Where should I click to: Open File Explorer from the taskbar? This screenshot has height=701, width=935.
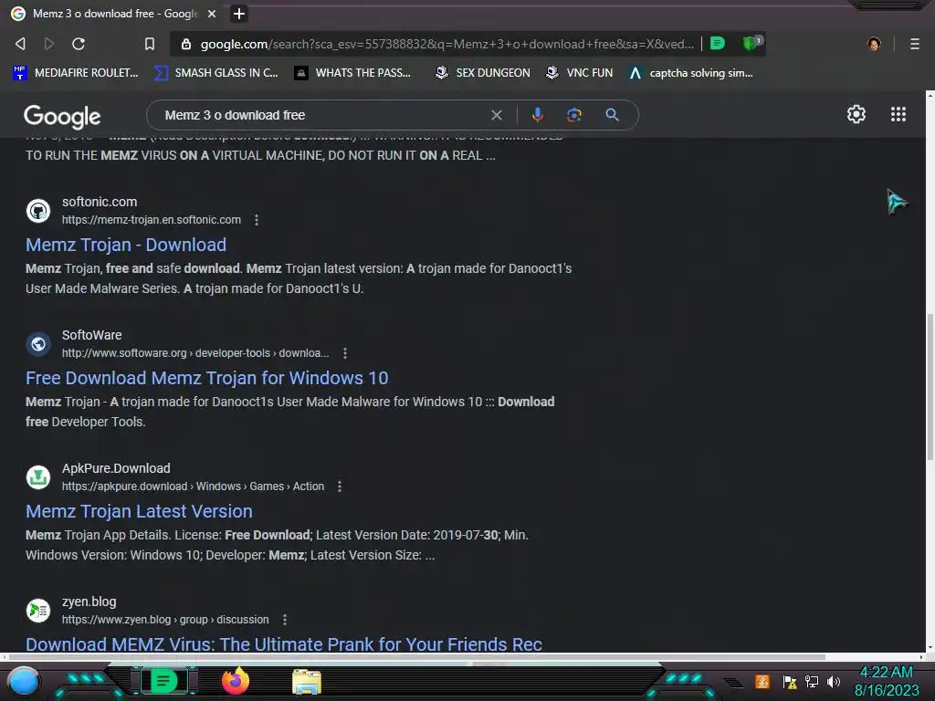(307, 682)
